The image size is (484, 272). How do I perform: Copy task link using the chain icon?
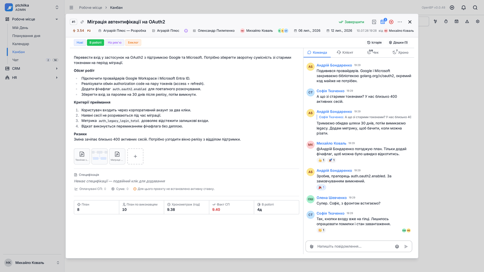click(x=82, y=22)
